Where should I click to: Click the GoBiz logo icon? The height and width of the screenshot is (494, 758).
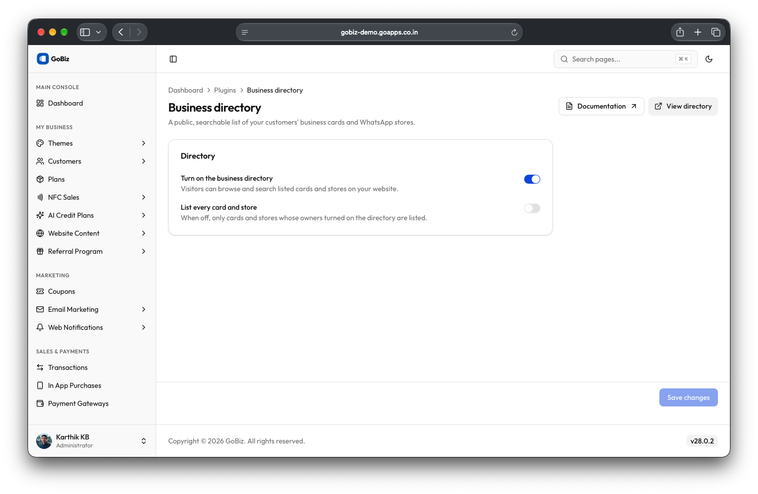tap(43, 59)
